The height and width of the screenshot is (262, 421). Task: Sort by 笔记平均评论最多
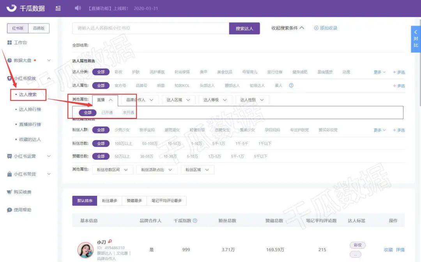click(166, 200)
